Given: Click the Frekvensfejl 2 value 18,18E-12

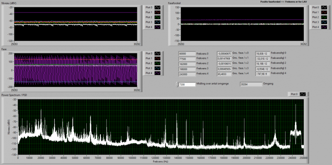Looking at the screenshot, I should click(263, 64).
